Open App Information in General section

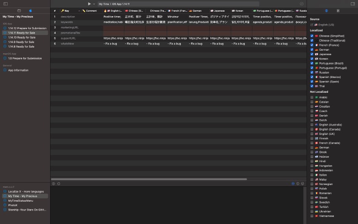click(18, 70)
